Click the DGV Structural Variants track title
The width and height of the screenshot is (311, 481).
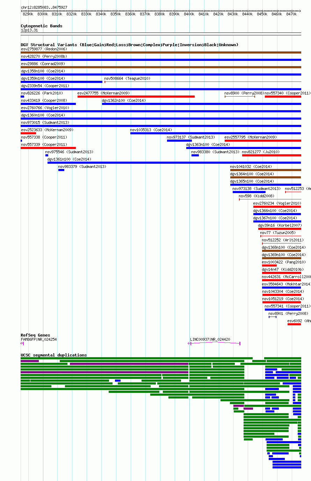click(x=129, y=45)
